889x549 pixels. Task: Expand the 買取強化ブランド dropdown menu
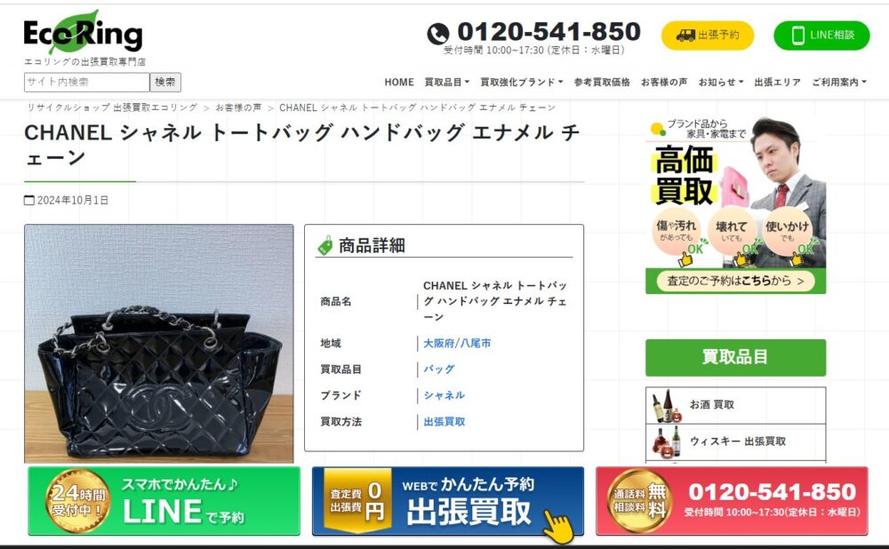[522, 82]
